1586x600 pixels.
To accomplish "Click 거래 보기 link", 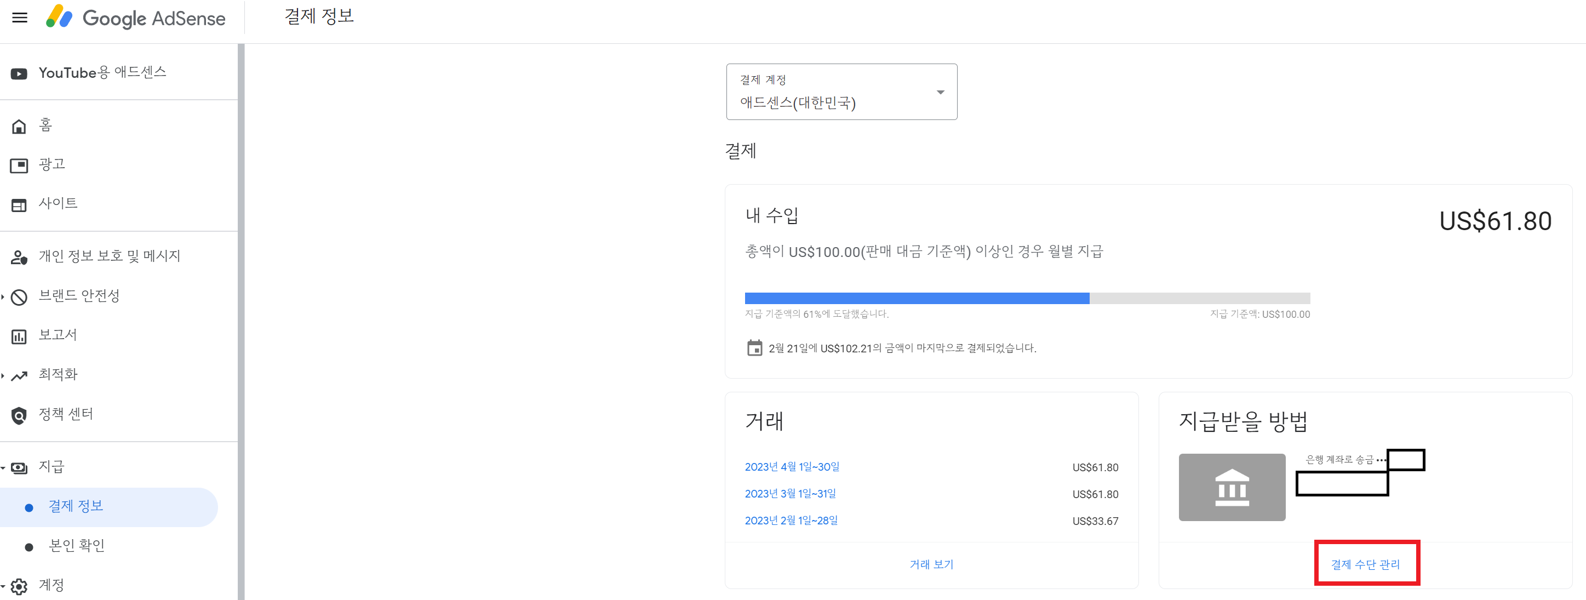I will click(931, 564).
